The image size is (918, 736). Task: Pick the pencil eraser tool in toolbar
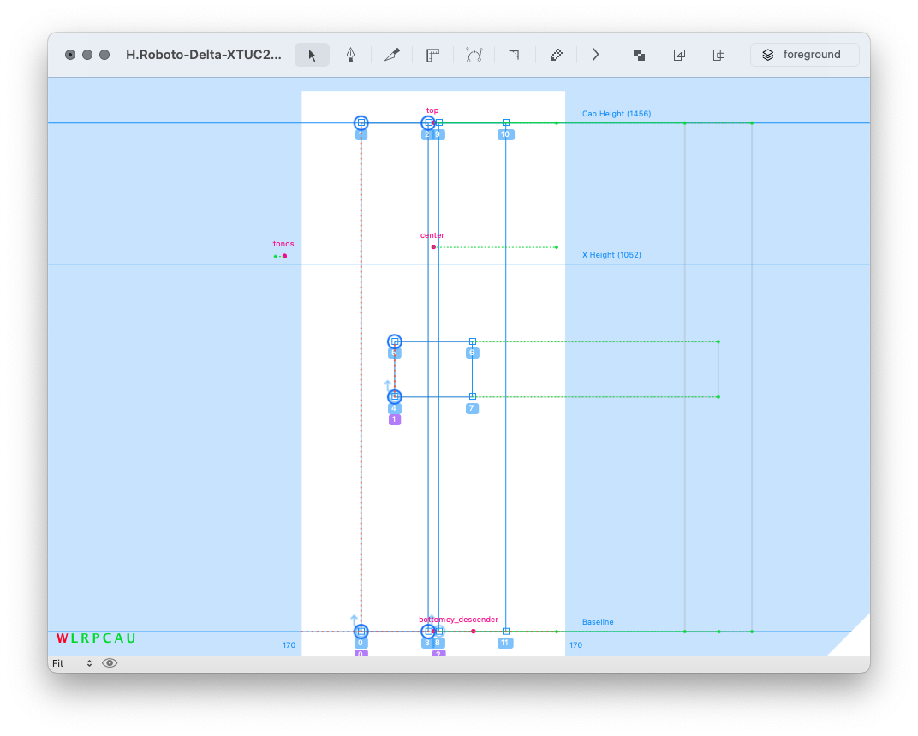(556, 55)
